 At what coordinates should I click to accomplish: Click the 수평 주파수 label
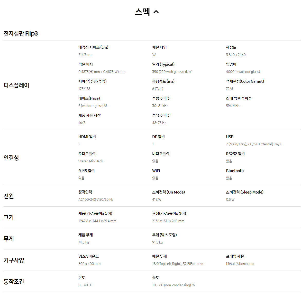tap(161, 98)
